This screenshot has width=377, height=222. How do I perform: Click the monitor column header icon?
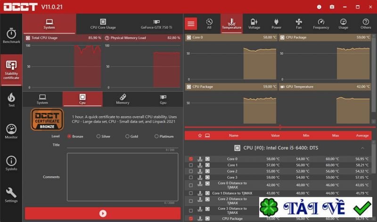click(x=207, y=135)
